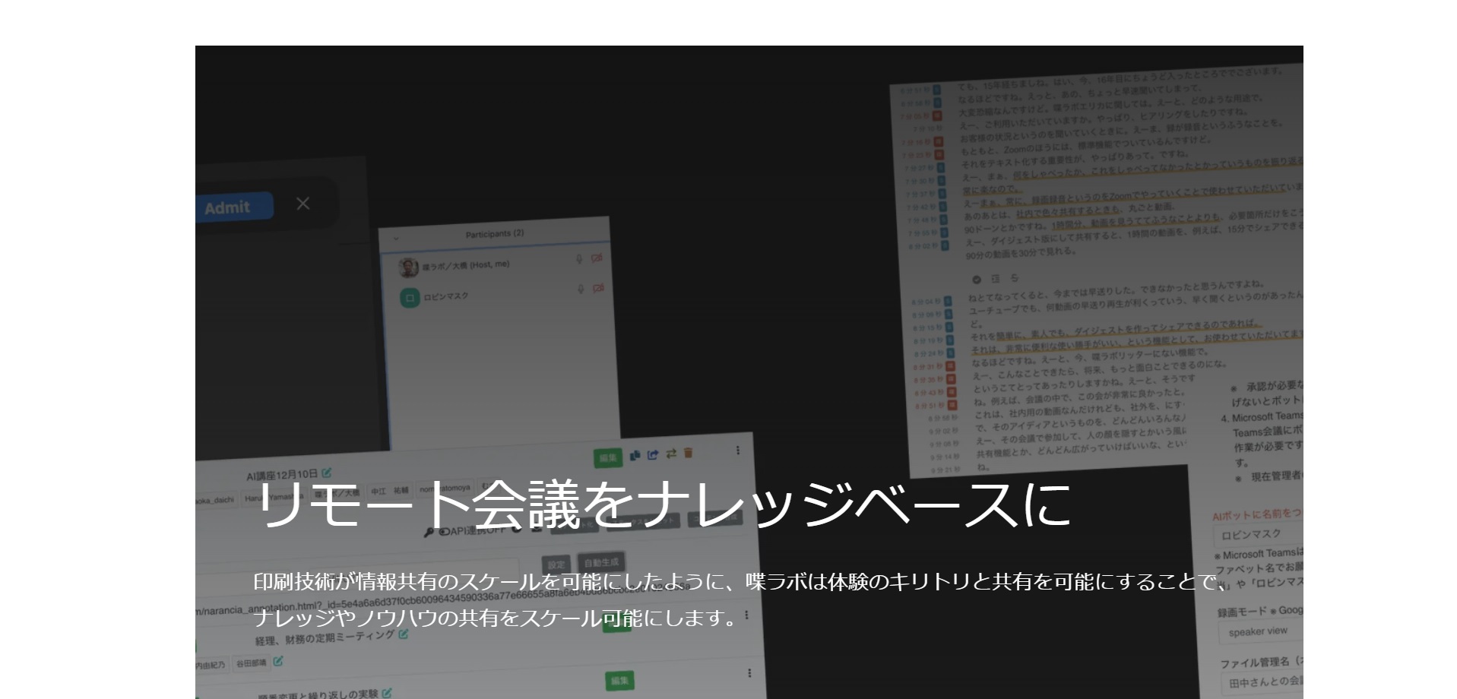This screenshot has width=1457, height=699.
Task: Open the kebab menu beside the annotation URL
Action: pos(746,615)
